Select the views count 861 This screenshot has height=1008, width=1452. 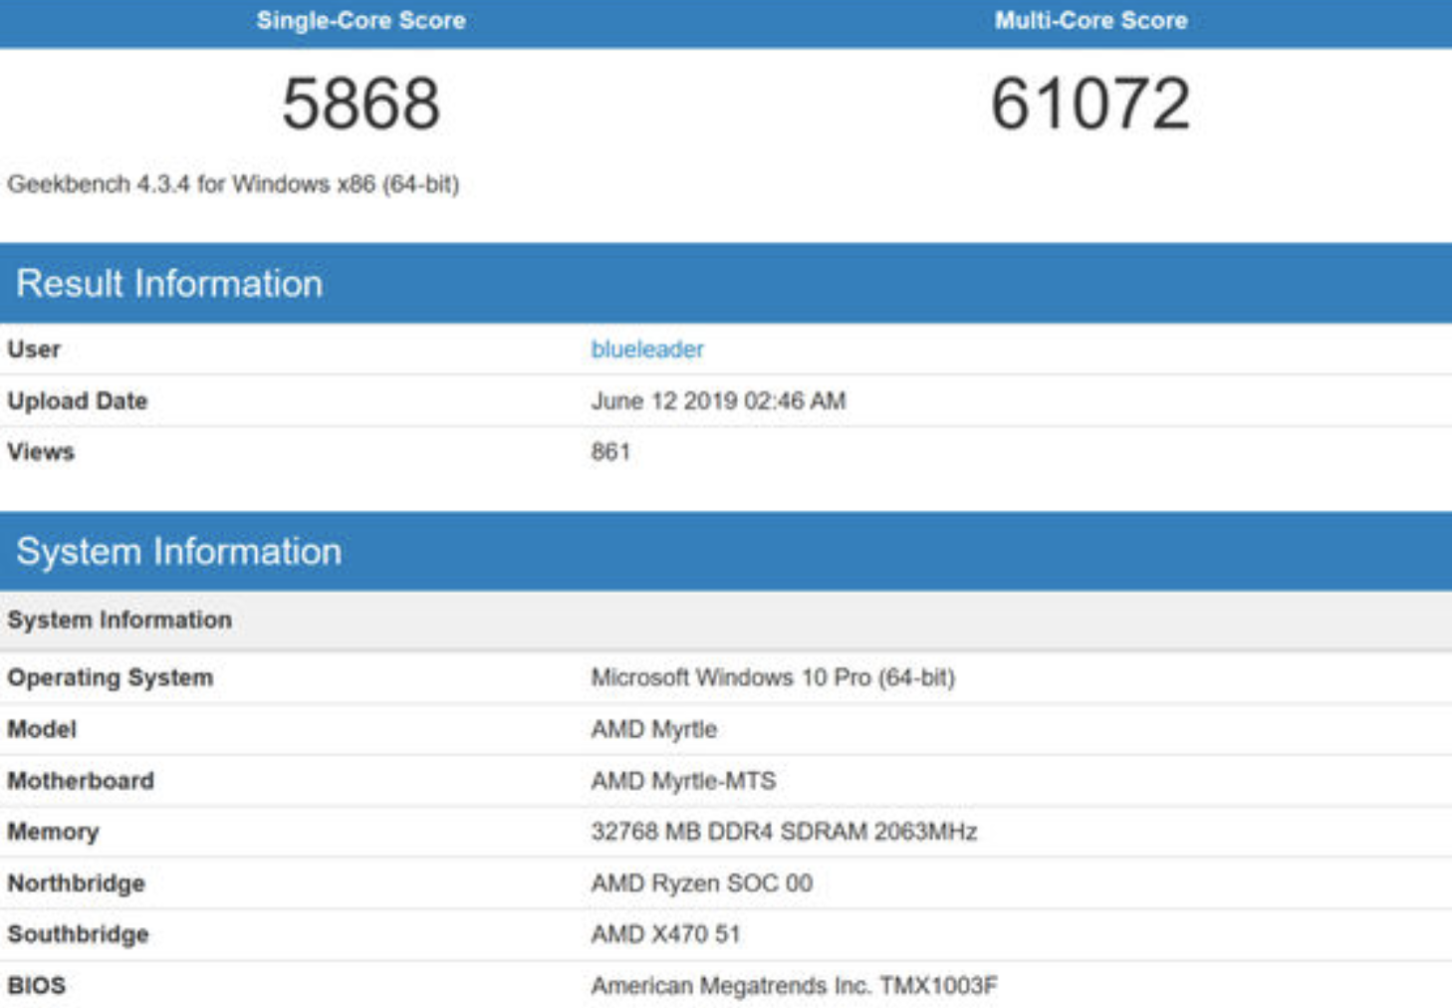pos(610,452)
